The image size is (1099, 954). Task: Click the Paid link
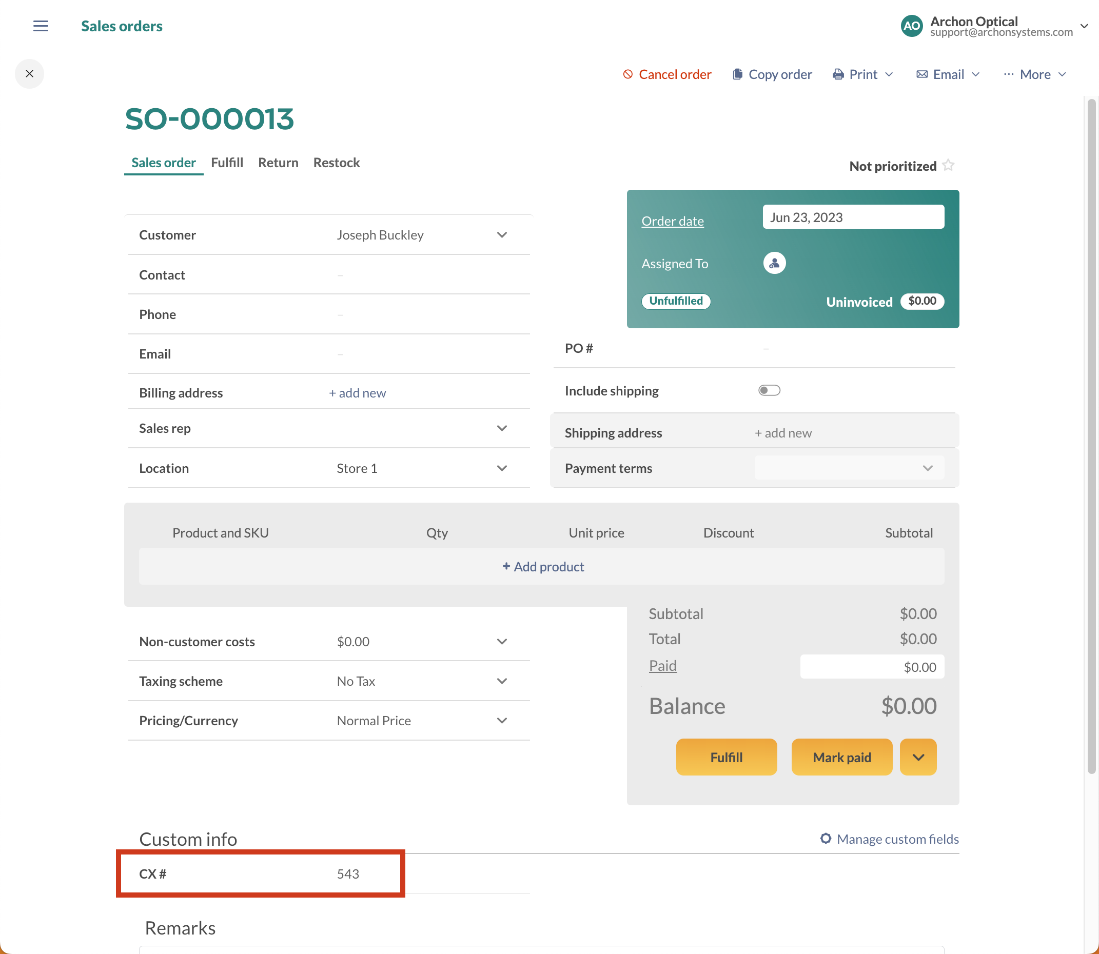pos(662,665)
